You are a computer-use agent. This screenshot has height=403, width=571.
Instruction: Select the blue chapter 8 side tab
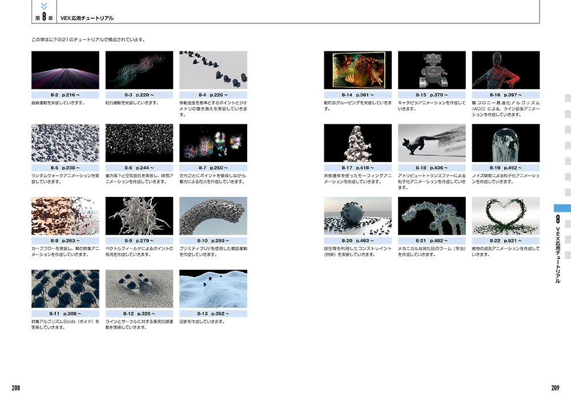(563, 208)
